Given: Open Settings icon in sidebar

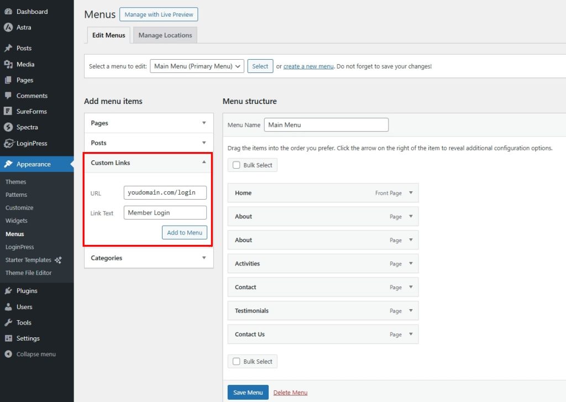Looking at the screenshot, I should pos(8,338).
